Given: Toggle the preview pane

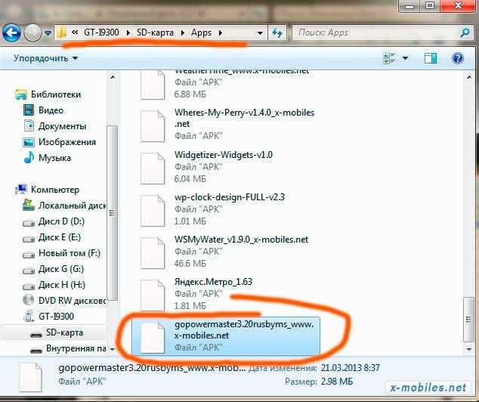Looking at the screenshot, I should point(431,58).
